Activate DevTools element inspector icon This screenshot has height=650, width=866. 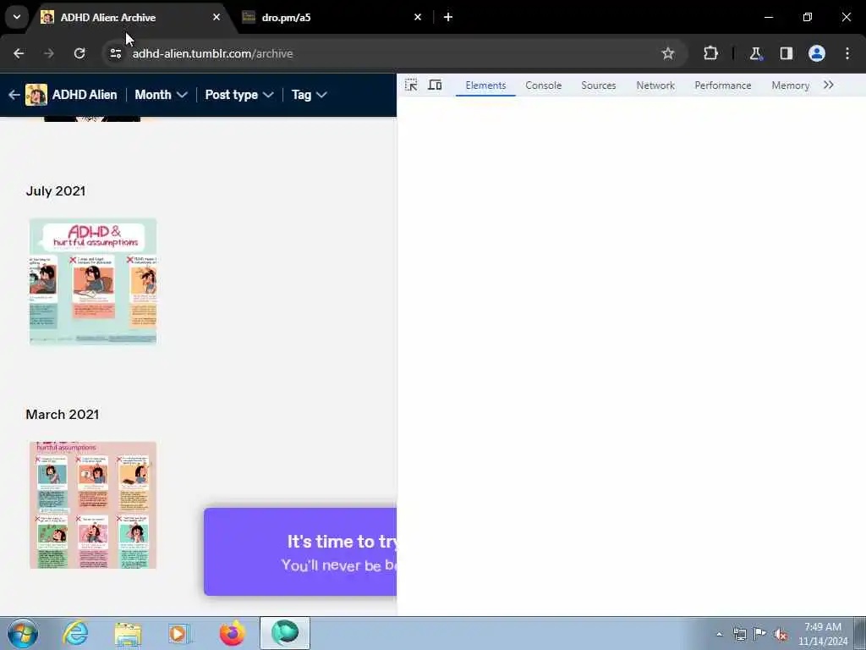[x=411, y=85]
